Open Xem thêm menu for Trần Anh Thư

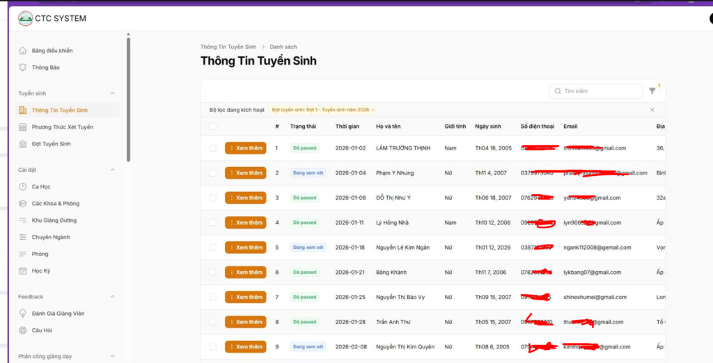click(x=246, y=322)
